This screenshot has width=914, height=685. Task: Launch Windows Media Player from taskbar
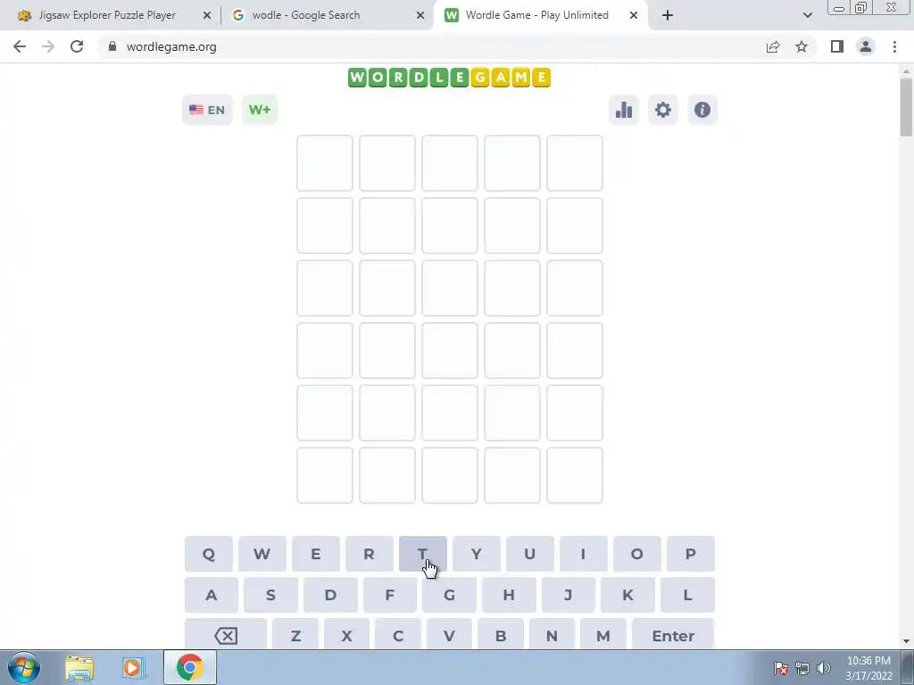click(x=132, y=668)
